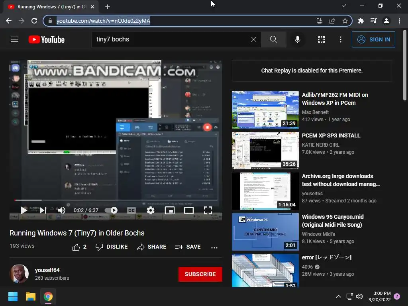Viewport: 408px width, 306px height.
Task: Open clock and date panel
Action: pyautogui.click(x=380, y=296)
